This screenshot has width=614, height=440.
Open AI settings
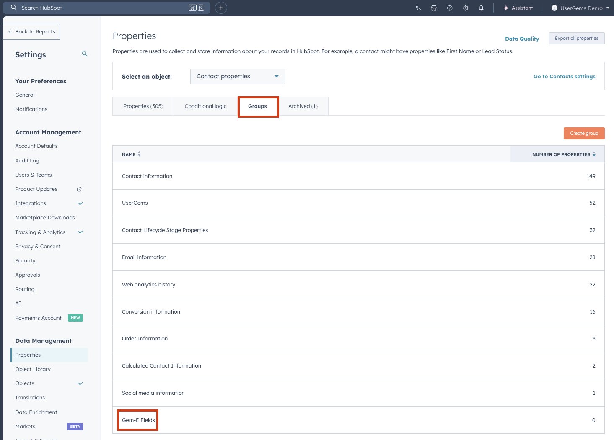click(x=18, y=304)
